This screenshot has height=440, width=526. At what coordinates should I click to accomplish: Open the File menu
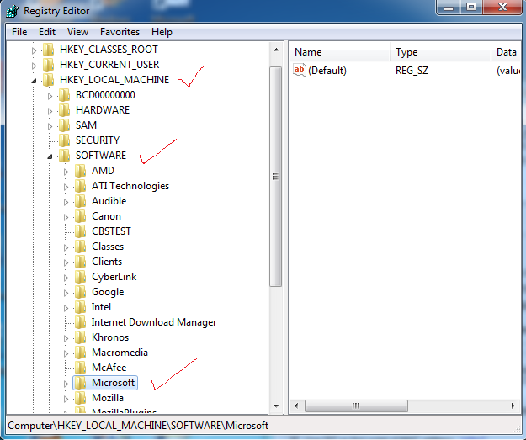click(19, 32)
